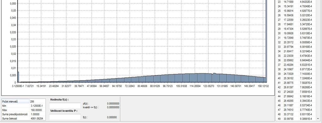Click the scroll down arrow of the table

[318, 119]
